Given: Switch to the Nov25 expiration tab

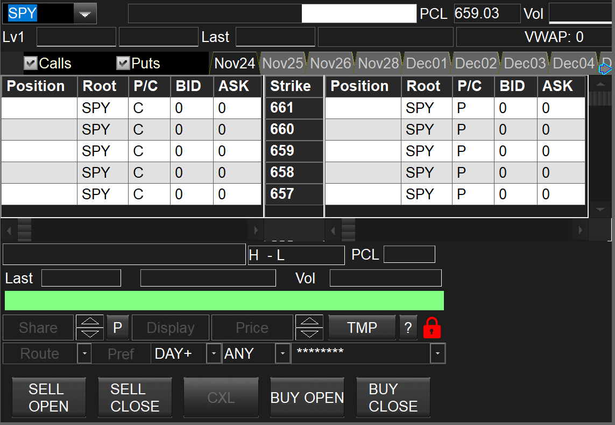Looking at the screenshot, I should point(282,64).
